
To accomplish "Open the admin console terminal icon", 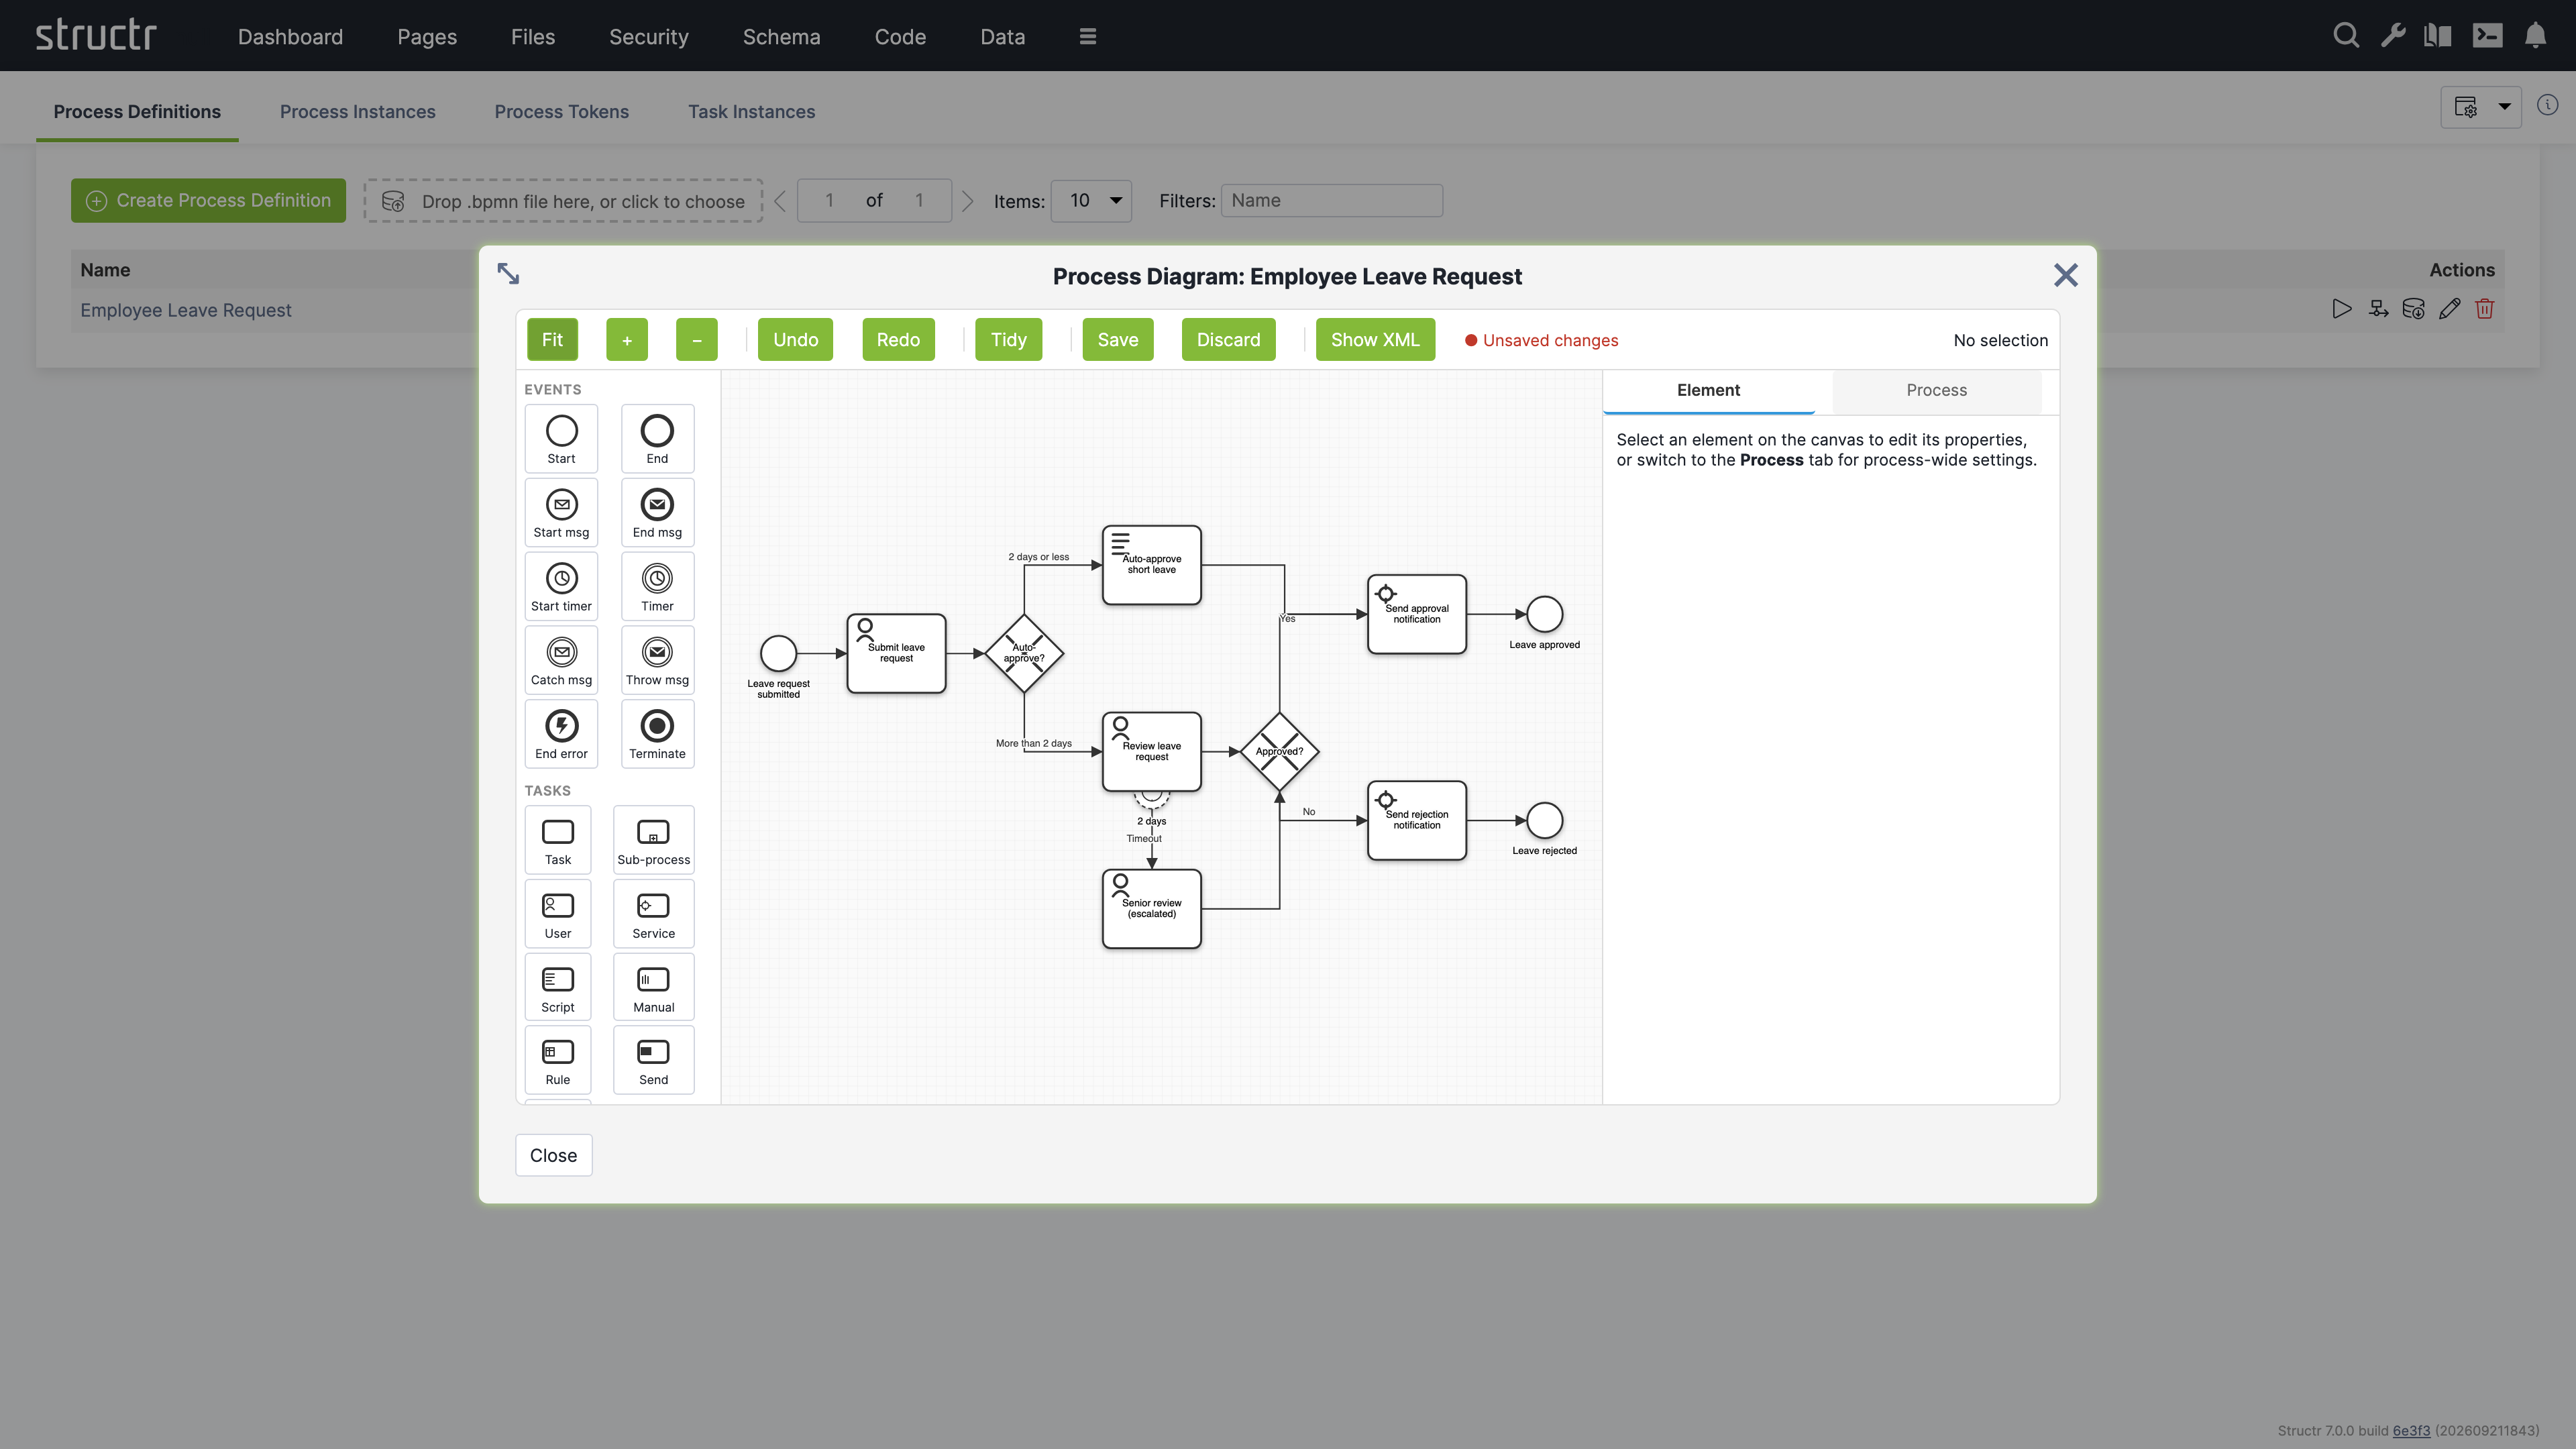I will click(x=2488, y=36).
